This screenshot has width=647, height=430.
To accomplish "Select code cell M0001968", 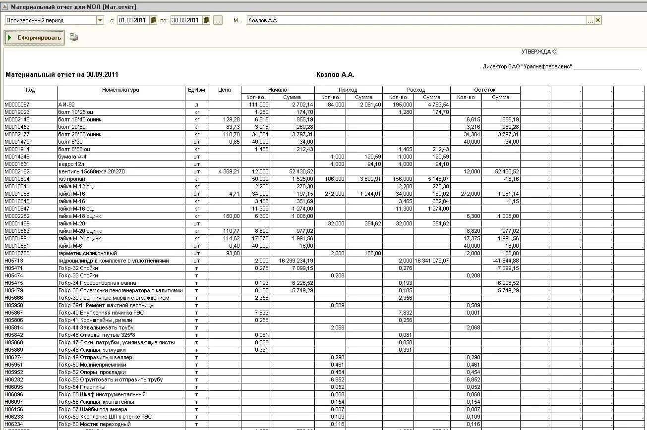I will [31, 194].
